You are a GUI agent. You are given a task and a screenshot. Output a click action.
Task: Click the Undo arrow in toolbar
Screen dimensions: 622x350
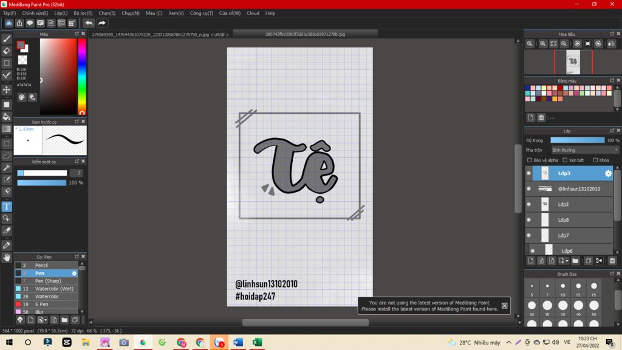coord(89,23)
